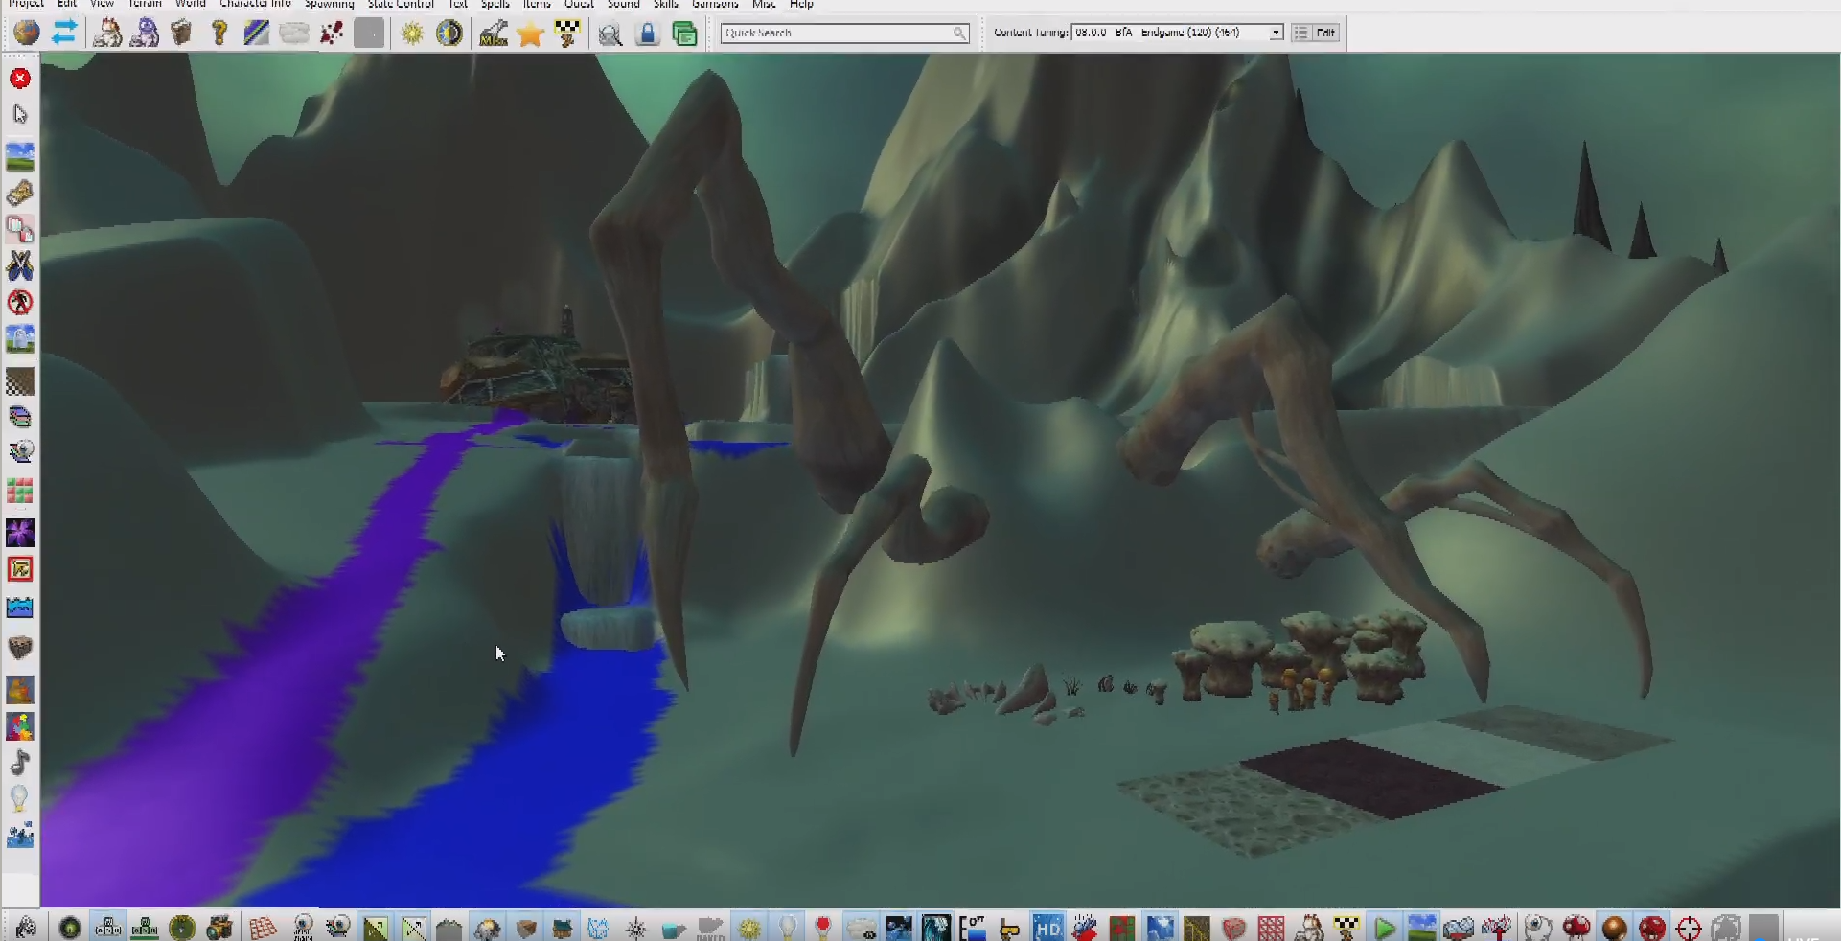
Task: Toggle the BAKED shading option
Action: point(710,928)
